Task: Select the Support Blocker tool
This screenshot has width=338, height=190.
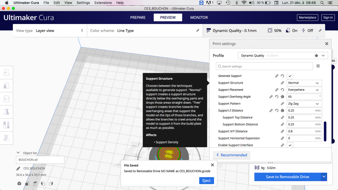Action: click(x=6, y=138)
